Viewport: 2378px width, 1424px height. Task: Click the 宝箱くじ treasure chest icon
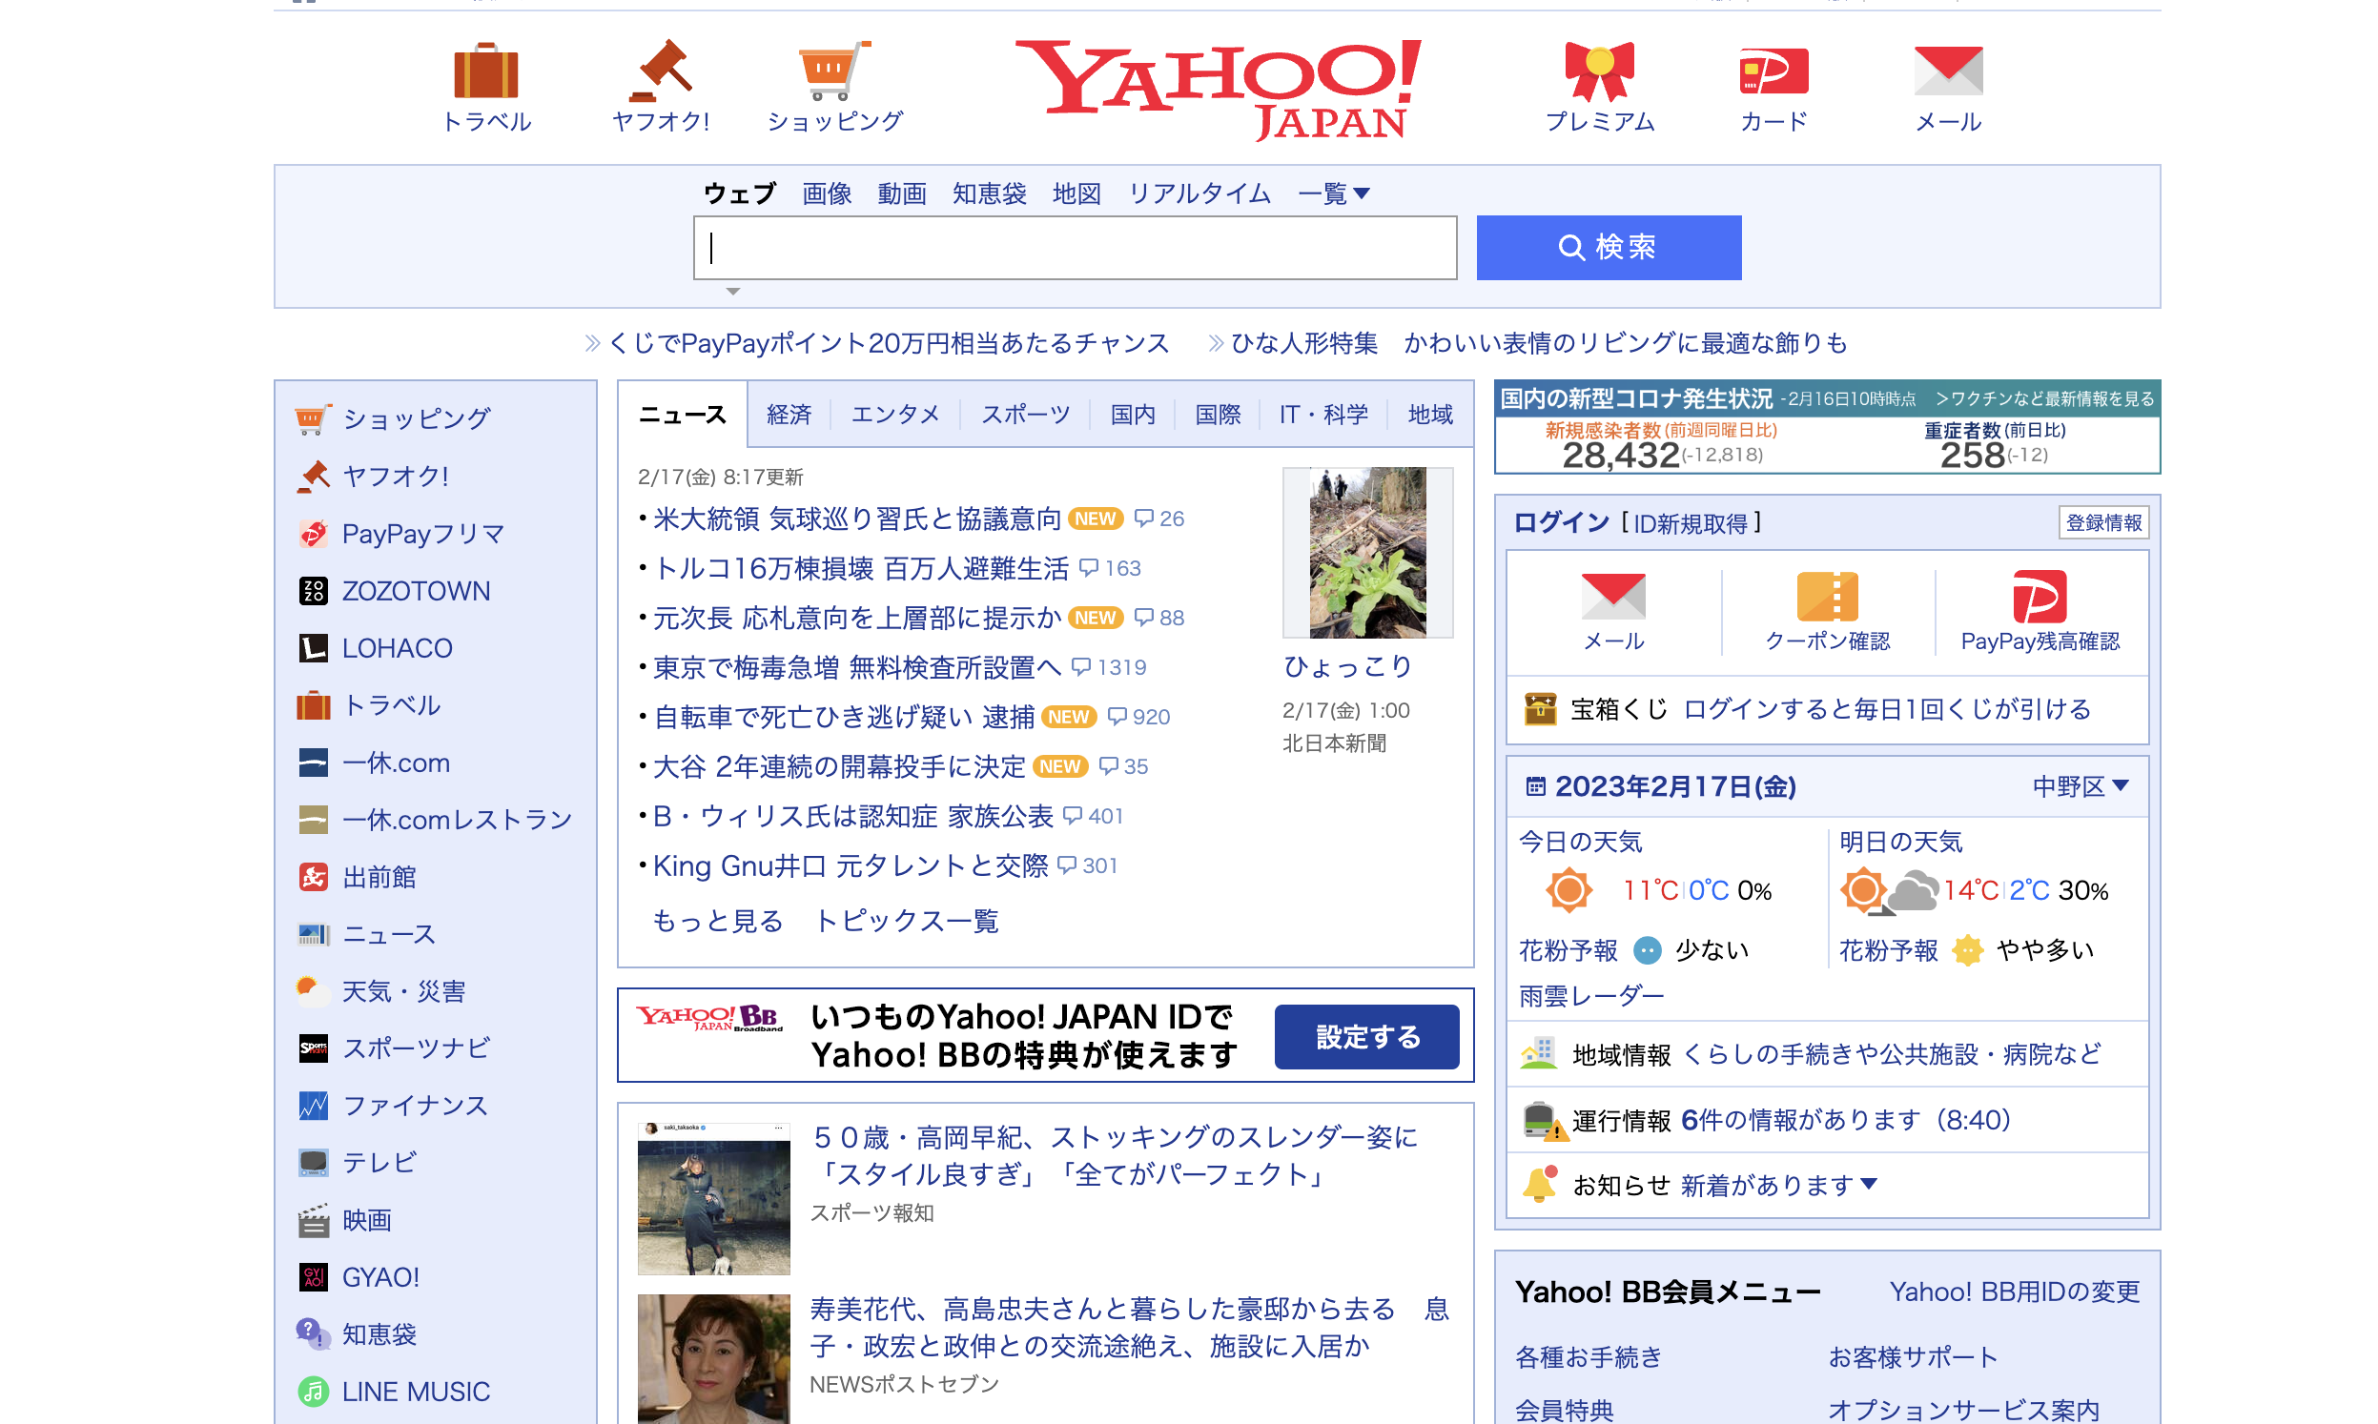pyautogui.click(x=1540, y=709)
